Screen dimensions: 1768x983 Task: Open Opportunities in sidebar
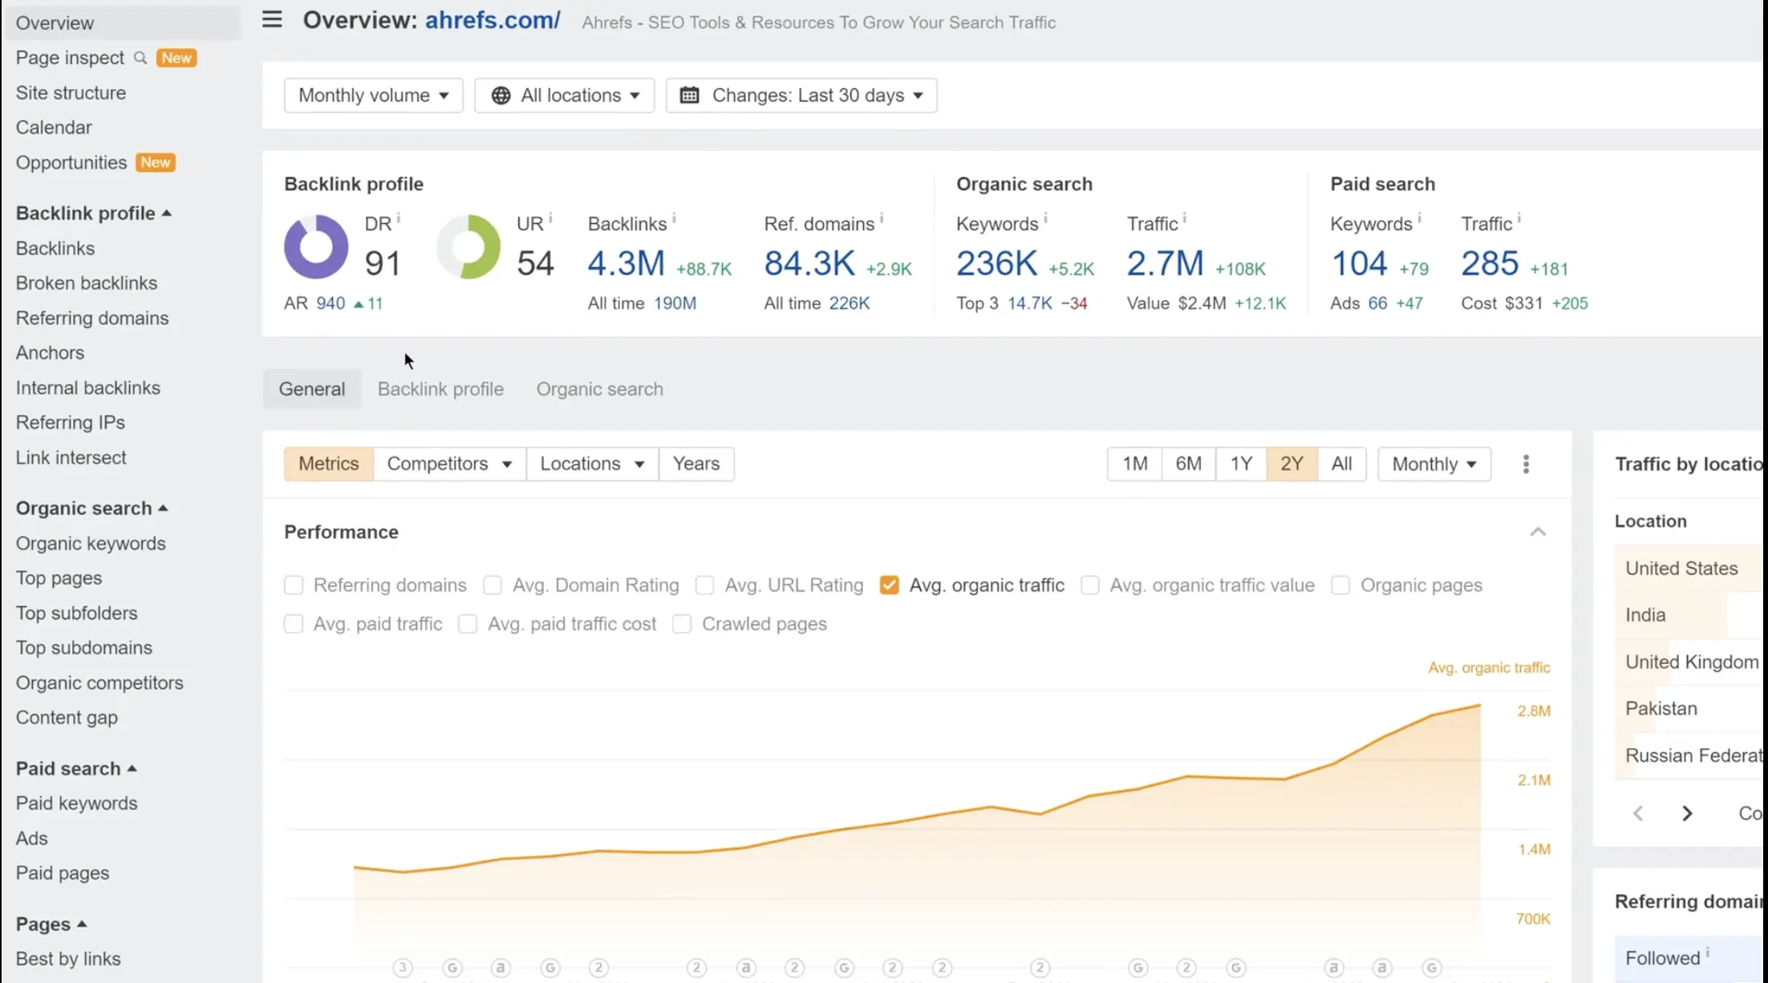(71, 163)
